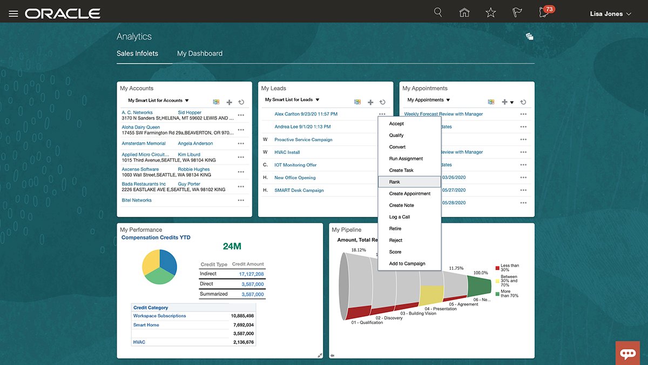Screen dimensions: 648x365
Task: Open the arrow beside the Appointments plus icon
Action: (x=511, y=102)
